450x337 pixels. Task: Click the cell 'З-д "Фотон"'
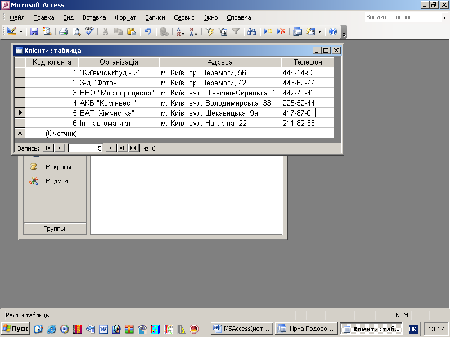click(118, 83)
